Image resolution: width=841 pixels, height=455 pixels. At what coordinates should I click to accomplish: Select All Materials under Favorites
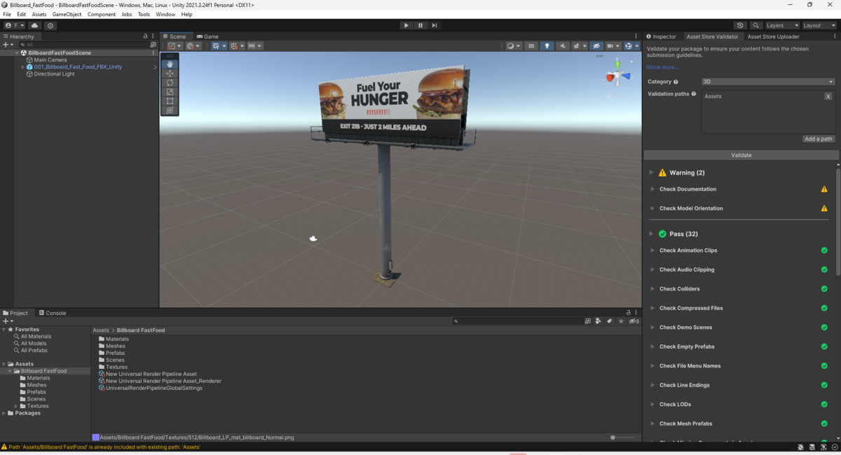(x=36, y=337)
